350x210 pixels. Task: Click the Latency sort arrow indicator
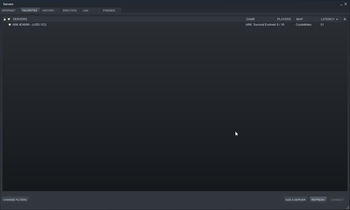(x=337, y=19)
